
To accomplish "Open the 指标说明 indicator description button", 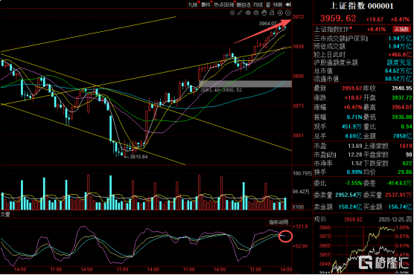I will [278, 222].
